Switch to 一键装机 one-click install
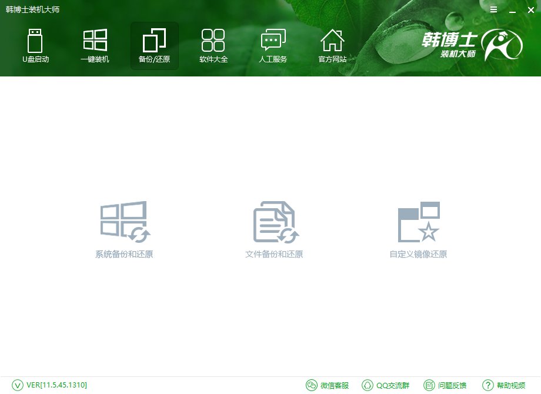Image resolution: width=541 pixels, height=394 pixels. [x=95, y=46]
